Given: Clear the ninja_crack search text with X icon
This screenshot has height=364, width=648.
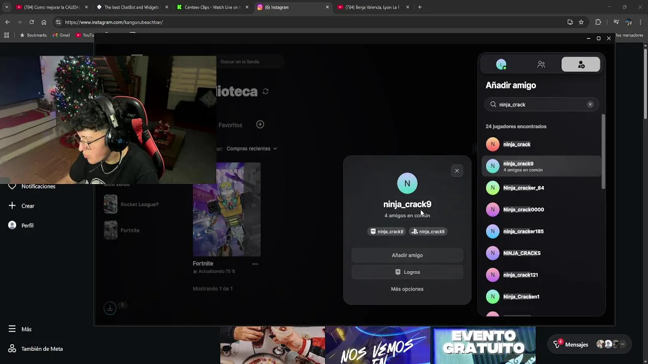Looking at the screenshot, I should tap(590, 104).
